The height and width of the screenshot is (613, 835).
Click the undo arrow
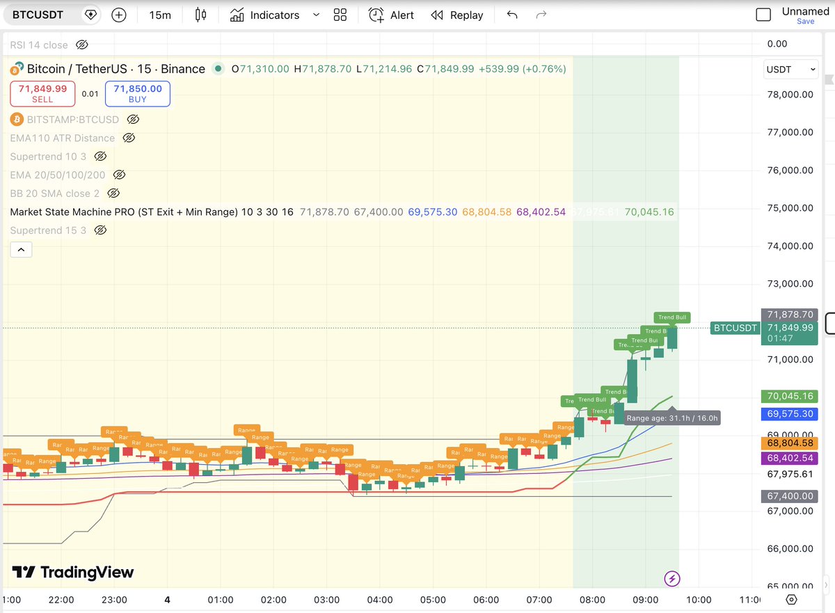coord(511,15)
